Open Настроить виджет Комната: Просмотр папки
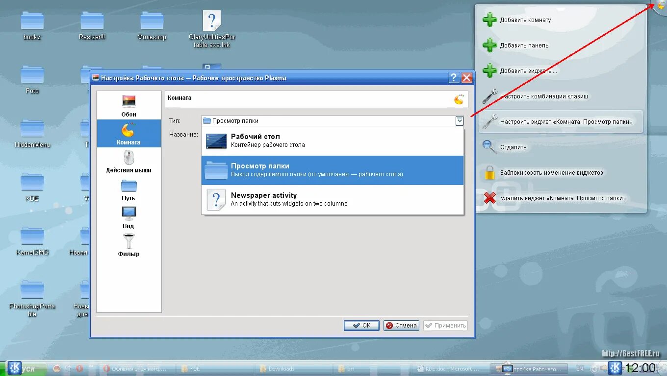The image size is (667, 376). point(562,122)
